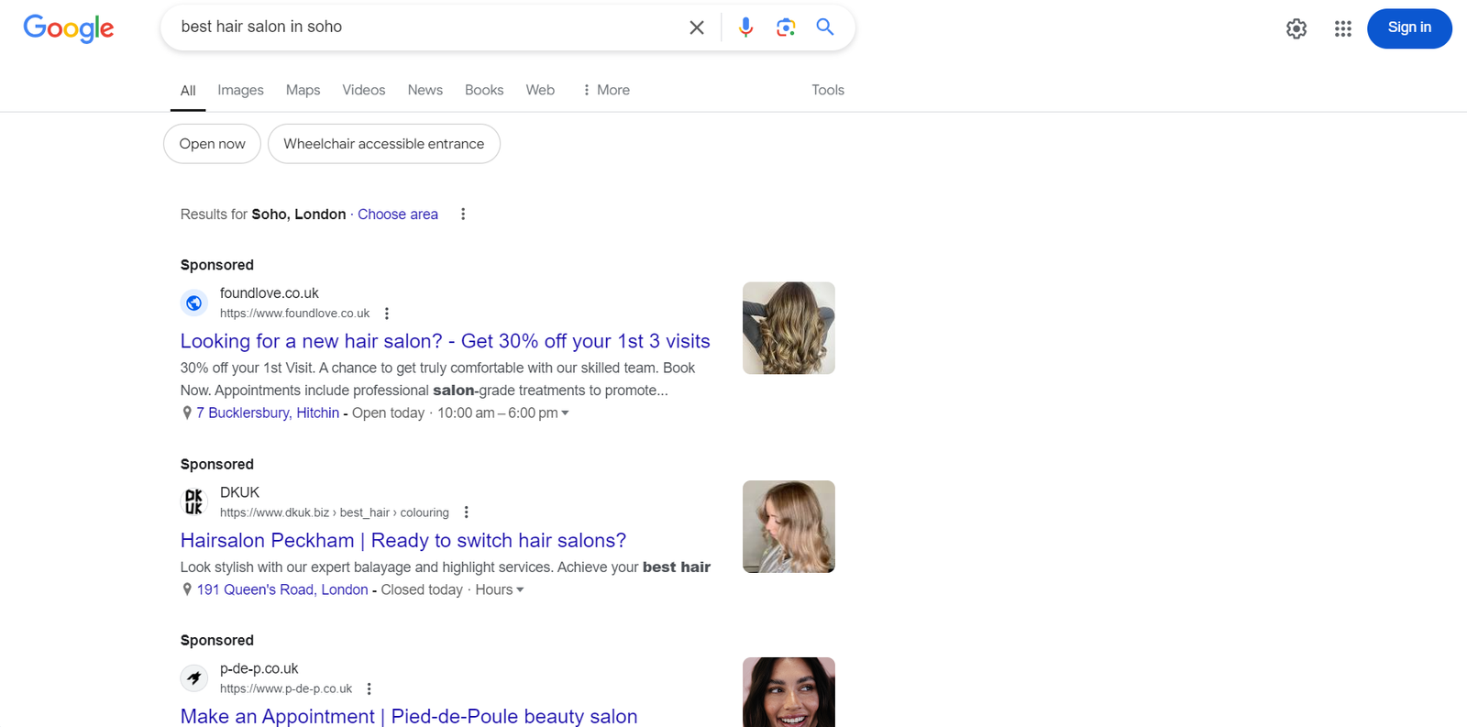The image size is (1467, 727).
Task: Expand foundlove opening hours 10:00 am – 6:00 pm
Action: [503, 413]
